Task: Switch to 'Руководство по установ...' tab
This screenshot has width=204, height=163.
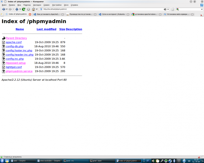Action: click(x=81, y=14)
